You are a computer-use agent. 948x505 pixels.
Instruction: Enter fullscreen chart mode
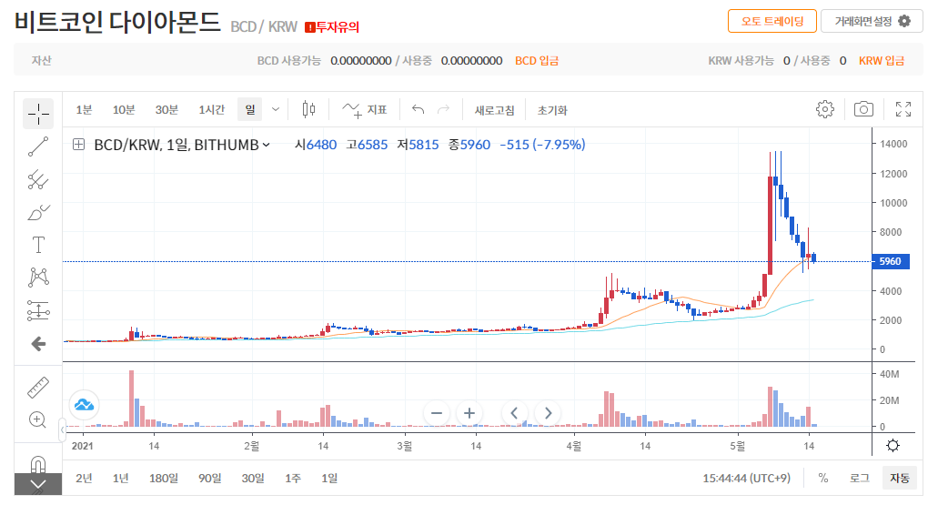(903, 109)
